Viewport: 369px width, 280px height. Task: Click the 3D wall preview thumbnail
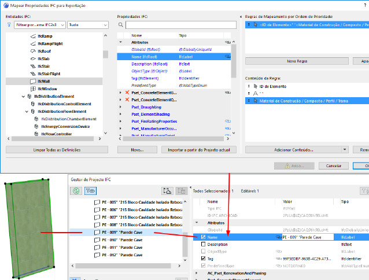click(29, 229)
